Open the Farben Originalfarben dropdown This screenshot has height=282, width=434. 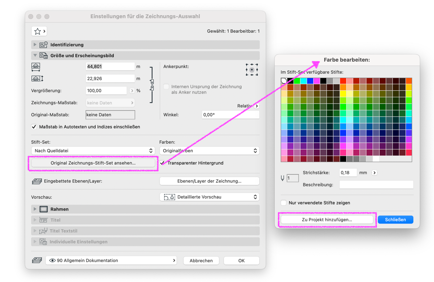click(x=209, y=150)
